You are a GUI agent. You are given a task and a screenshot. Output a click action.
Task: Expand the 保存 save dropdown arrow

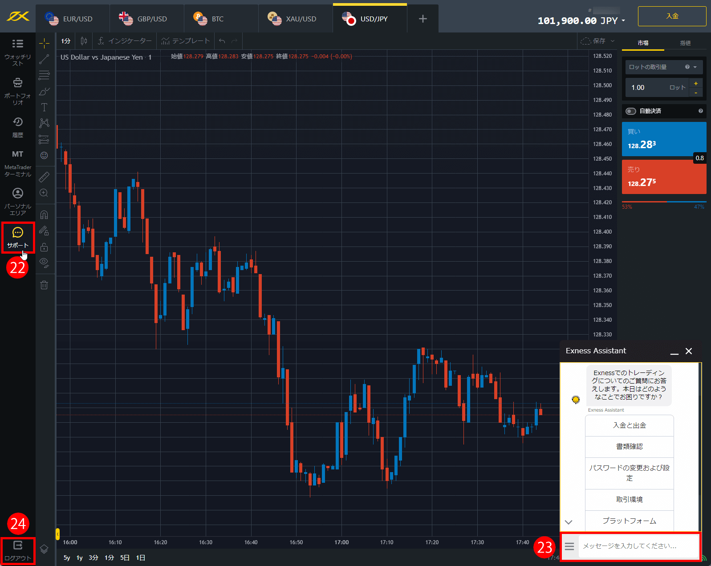point(613,41)
